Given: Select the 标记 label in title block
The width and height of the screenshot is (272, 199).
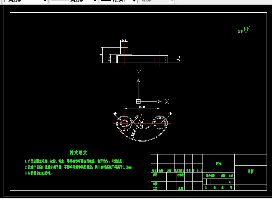Looking at the screenshot, I should tap(154, 170).
